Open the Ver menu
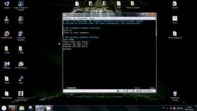Screen dimensions: 197x111 (x=74, y=18)
